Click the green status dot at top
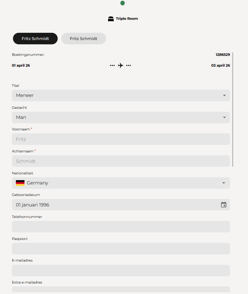 coord(123,3)
